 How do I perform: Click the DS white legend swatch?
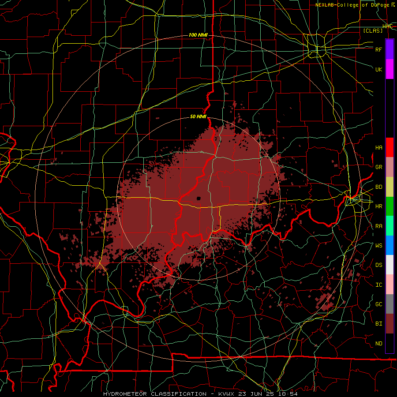[x=390, y=265]
